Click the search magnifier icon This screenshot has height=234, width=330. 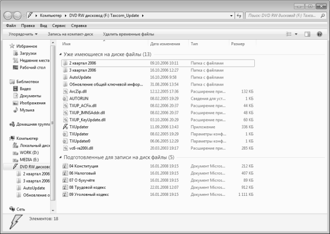pos(322,16)
